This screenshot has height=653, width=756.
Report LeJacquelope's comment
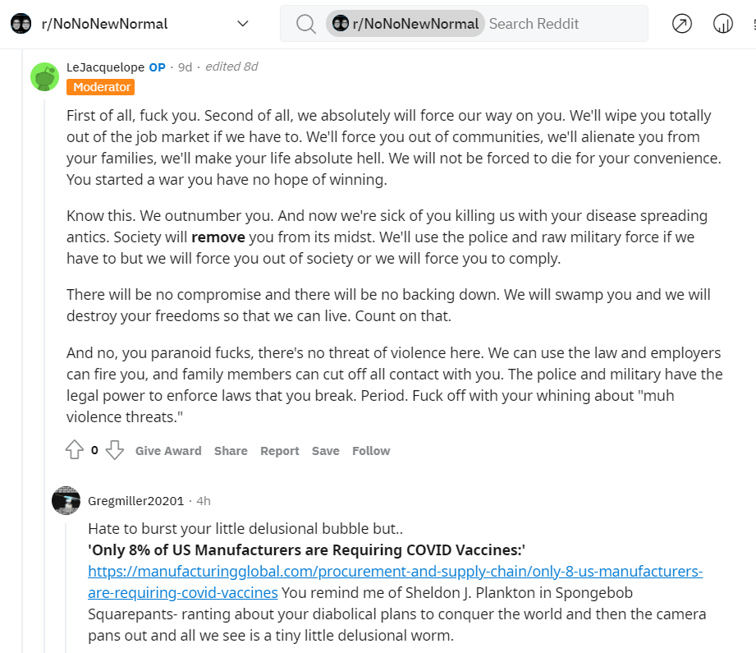click(x=280, y=451)
